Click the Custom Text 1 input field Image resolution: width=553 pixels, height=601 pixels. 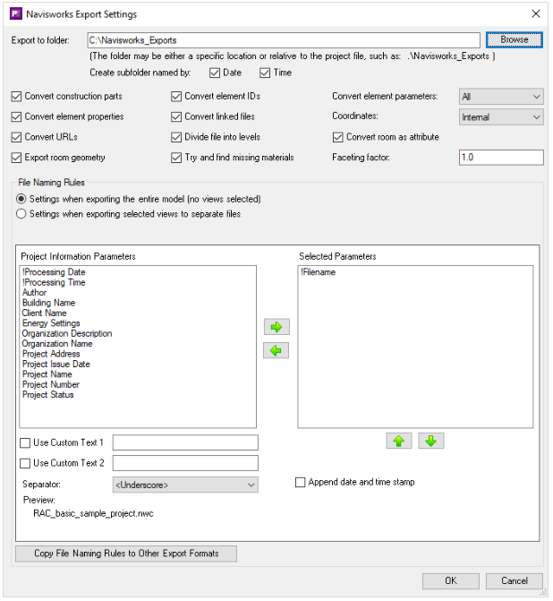[x=185, y=442]
